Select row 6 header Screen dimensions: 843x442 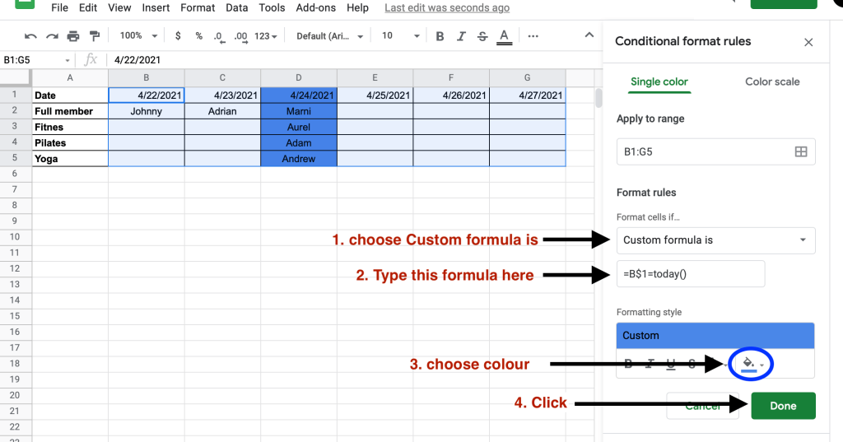tap(15, 174)
